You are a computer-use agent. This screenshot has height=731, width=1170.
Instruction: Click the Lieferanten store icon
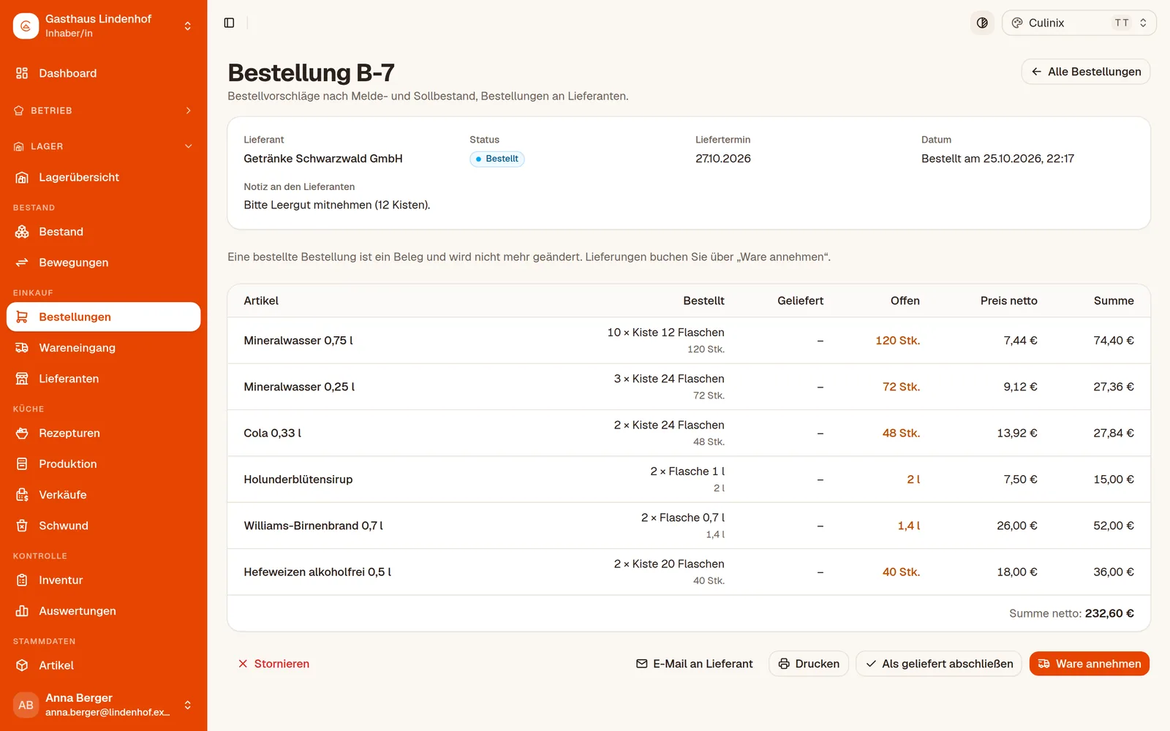coord(22,379)
